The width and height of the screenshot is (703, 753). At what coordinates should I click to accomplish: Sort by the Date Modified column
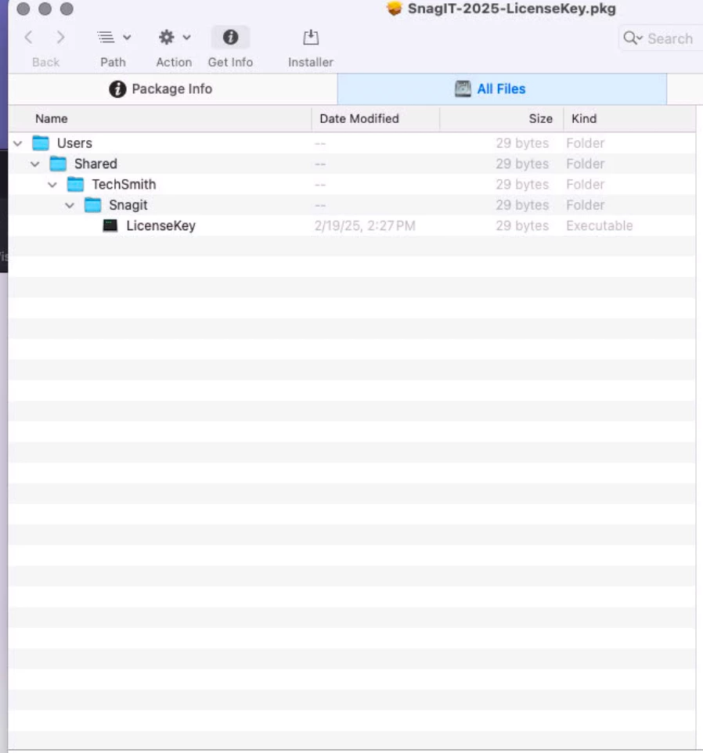click(376, 119)
